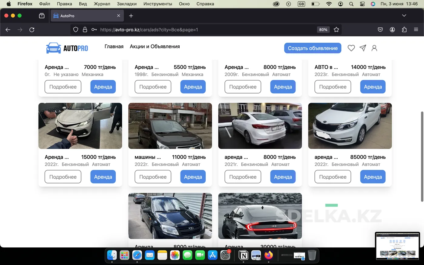Click the Создать объявление button
The image size is (424, 265).
tap(313, 48)
